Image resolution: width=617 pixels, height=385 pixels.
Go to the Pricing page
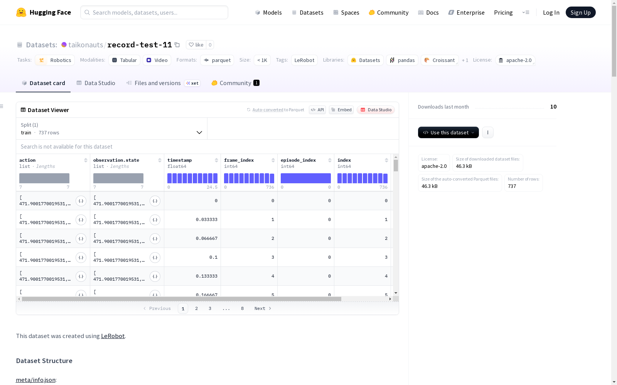(x=503, y=12)
